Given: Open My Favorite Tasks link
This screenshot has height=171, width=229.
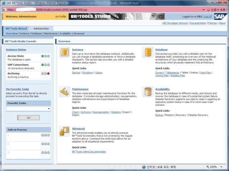Looking at the screenshot, I should pyautogui.click(x=18, y=89).
